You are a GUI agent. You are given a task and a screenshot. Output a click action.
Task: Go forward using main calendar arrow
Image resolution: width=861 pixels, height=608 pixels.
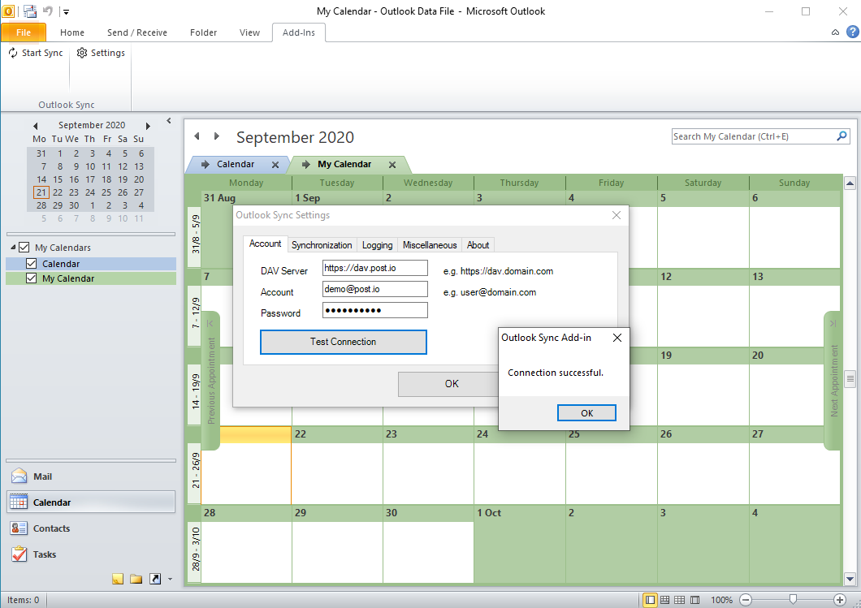click(x=216, y=136)
